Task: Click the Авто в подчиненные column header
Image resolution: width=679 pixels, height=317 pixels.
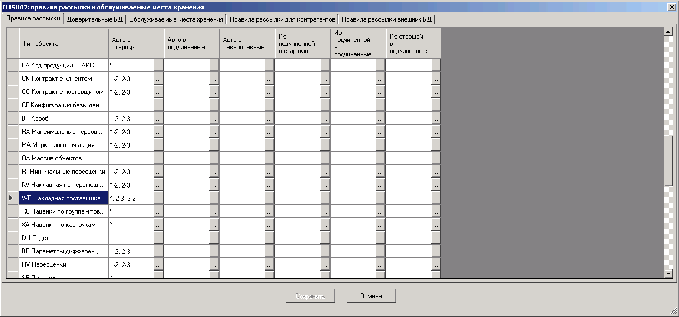Action: (191, 43)
